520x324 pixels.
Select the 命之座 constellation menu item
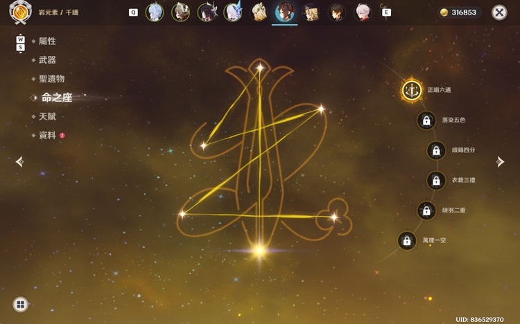point(57,98)
